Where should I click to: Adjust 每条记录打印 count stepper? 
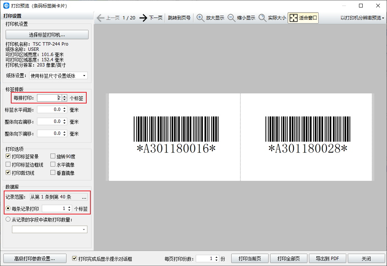pyautogui.click(x=69, y=208)
